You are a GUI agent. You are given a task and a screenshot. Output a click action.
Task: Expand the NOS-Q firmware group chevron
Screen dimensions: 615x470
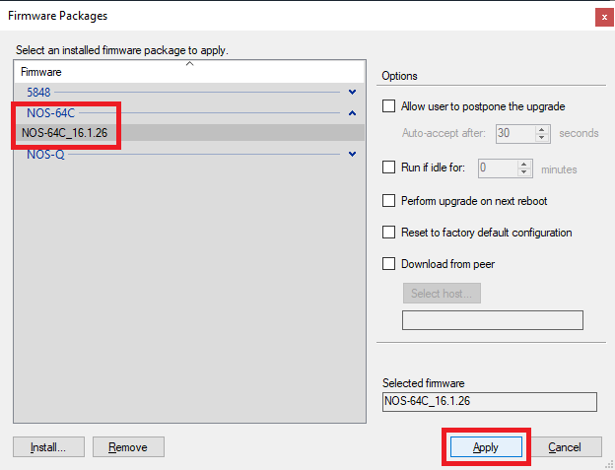click(352, 154)
